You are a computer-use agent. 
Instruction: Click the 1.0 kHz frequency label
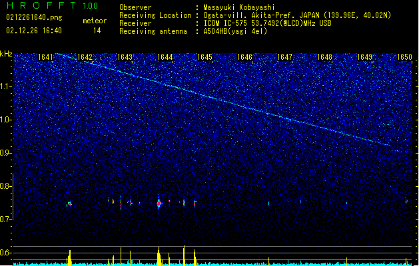[x=6, y=120]
